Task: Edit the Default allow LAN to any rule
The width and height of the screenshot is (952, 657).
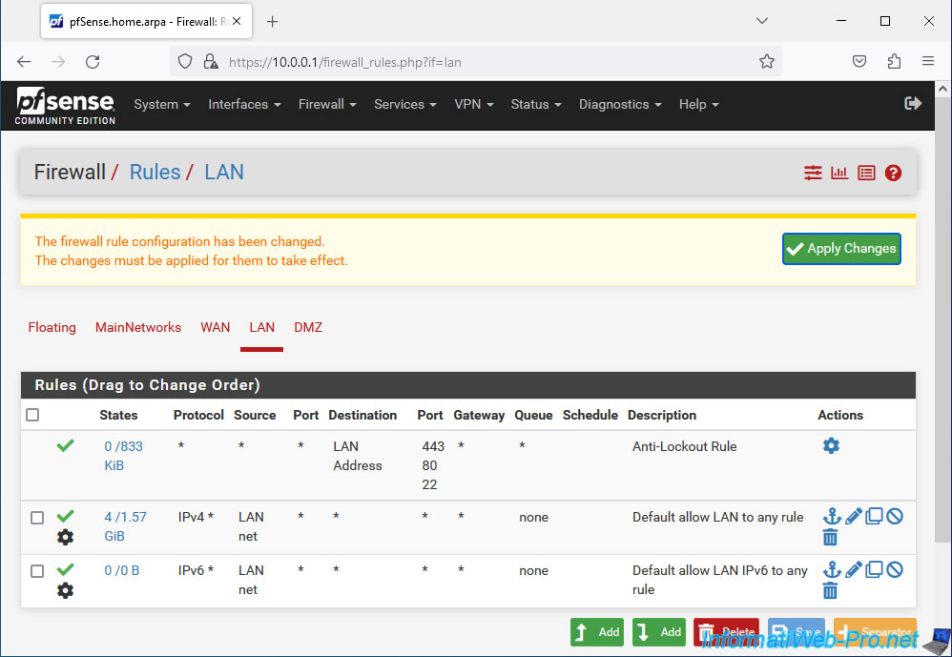Action: click(x=853, y=517)
